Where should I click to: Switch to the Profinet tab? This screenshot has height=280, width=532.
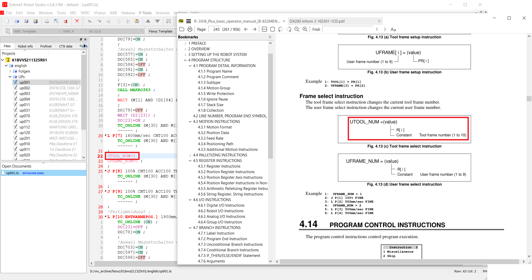pyautogui.click(x=46, y=46)
